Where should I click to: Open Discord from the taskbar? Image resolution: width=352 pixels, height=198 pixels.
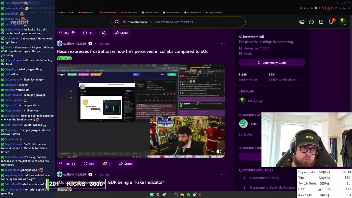pos(164,195)
